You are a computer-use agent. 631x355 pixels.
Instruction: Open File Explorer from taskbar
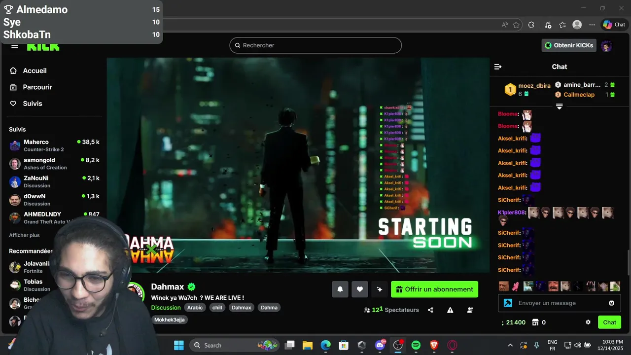click(308, 345)
